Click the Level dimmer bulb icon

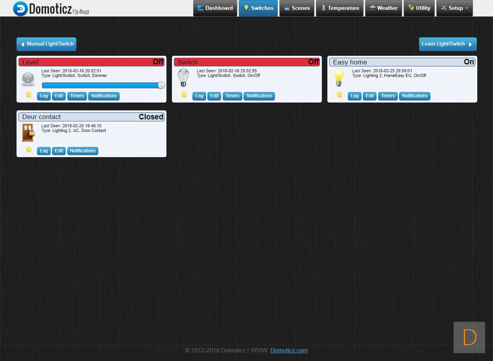(x=28, y=79)
